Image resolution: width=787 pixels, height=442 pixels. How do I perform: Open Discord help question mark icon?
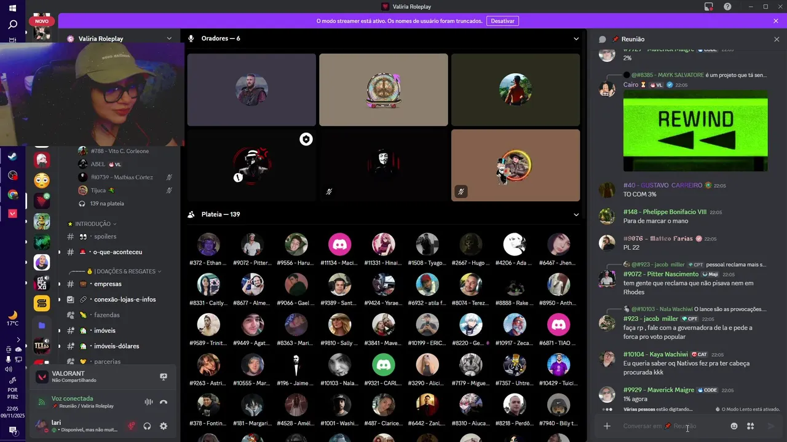(x=727, y=7)
